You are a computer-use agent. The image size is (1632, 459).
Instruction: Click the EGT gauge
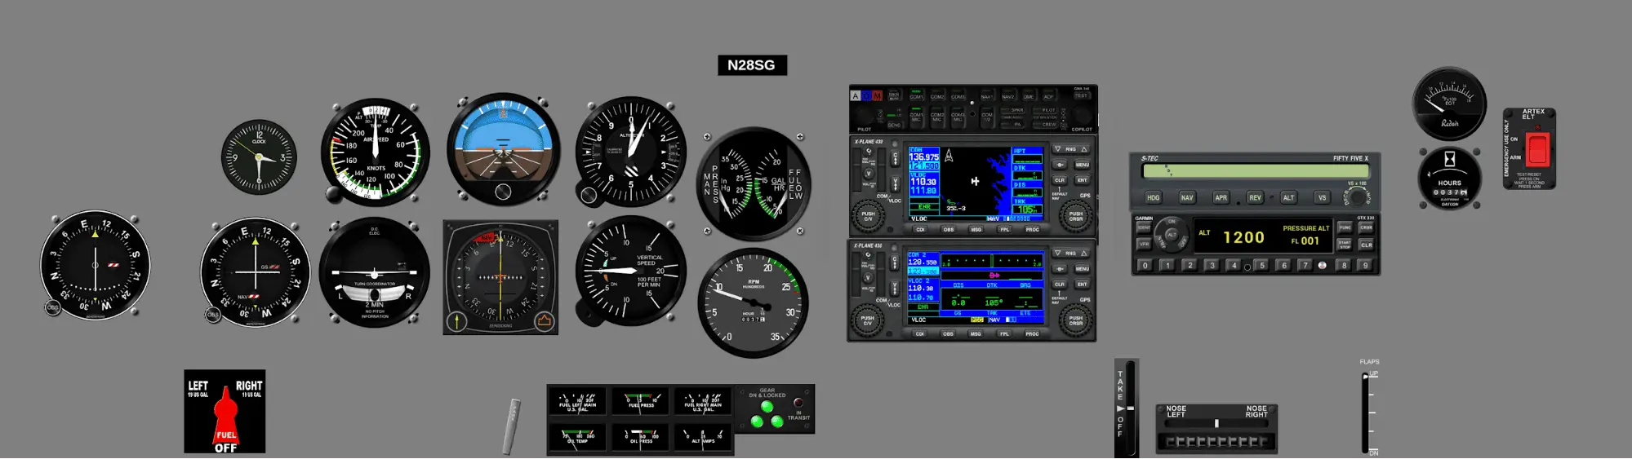tap(1449, 104)
